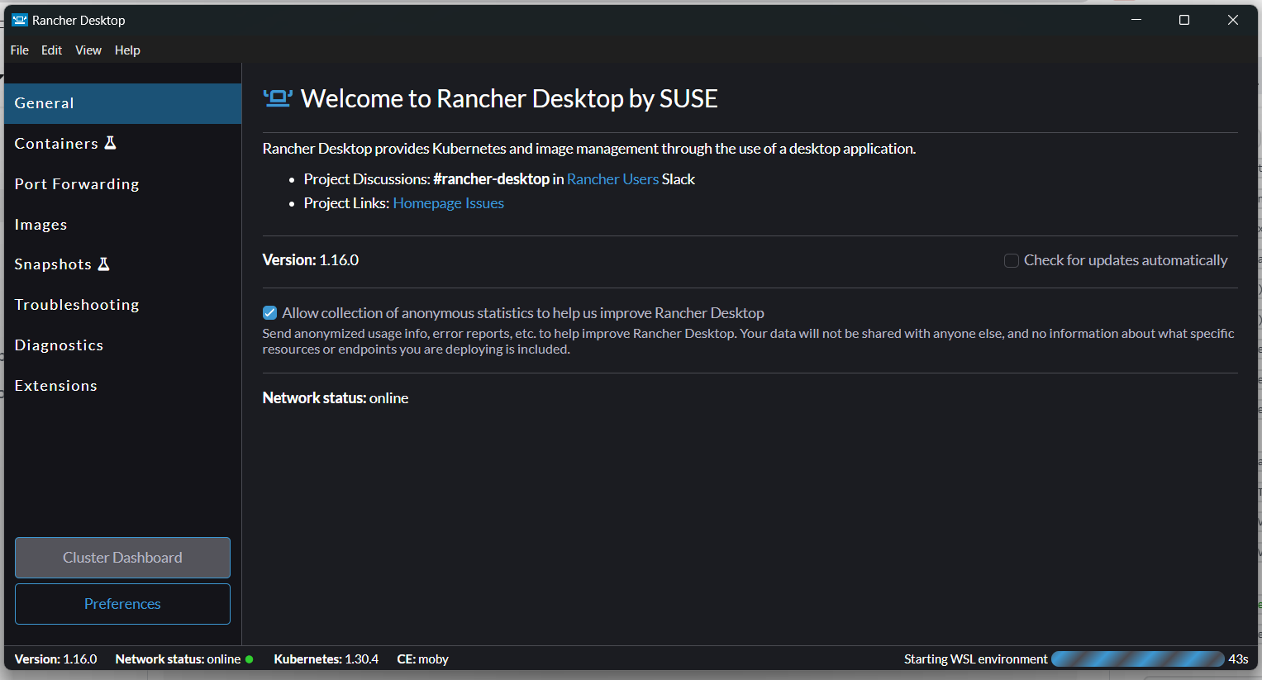Open the Port Forwarding section
This screenshot has height=680, width=1262.
click(122, 184)
